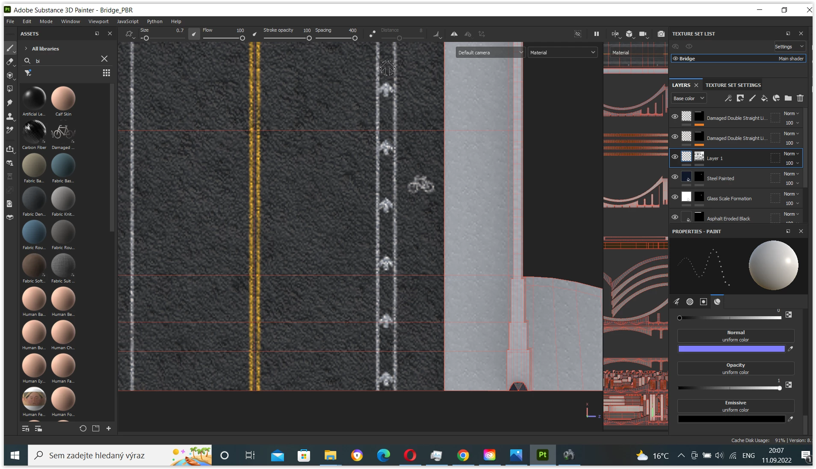The width and height of the screenshot is (816, 469).
Task: Click the delete layer trash icon
Action: tap(800, 98)
